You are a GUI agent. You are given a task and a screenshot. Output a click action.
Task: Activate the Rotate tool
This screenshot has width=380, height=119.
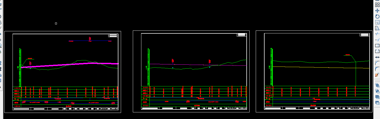377,16
